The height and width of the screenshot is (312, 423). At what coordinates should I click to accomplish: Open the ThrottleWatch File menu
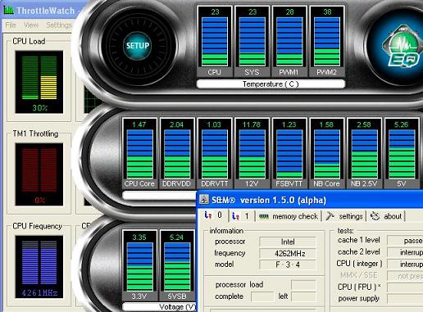(11, 25)
